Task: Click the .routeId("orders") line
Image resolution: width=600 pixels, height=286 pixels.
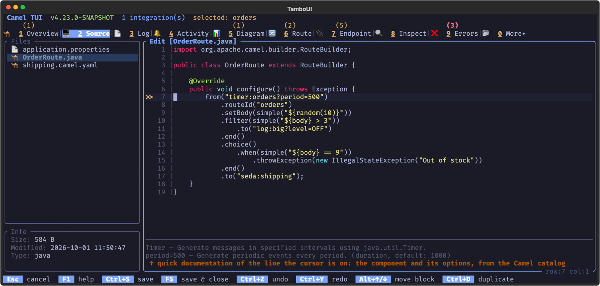Action: (x=256, y=105)
